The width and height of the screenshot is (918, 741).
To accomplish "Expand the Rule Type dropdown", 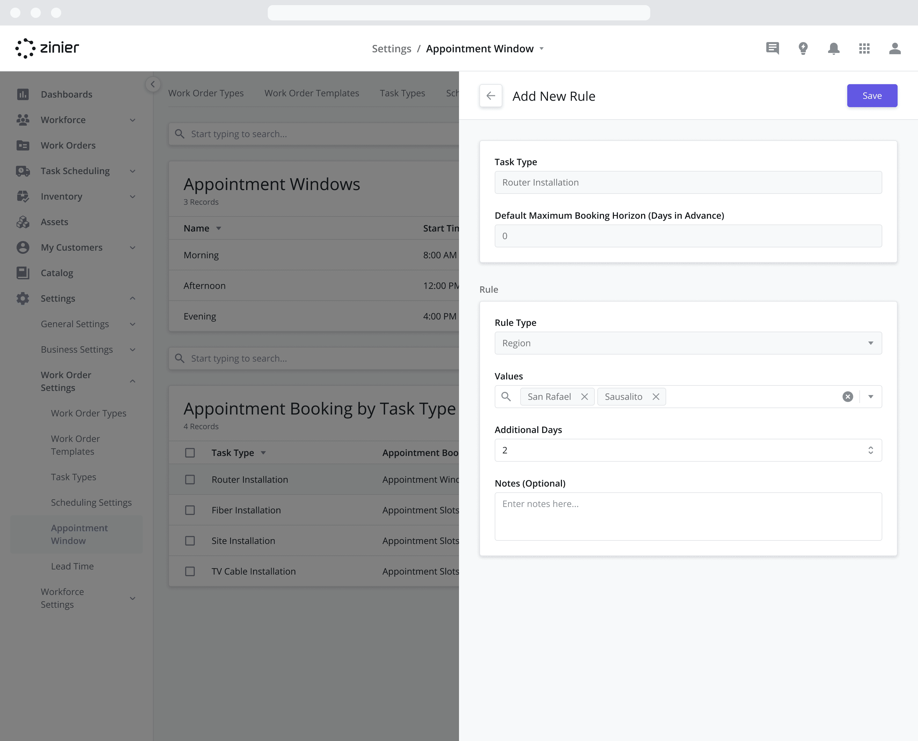I will click(x=872, y=343).
